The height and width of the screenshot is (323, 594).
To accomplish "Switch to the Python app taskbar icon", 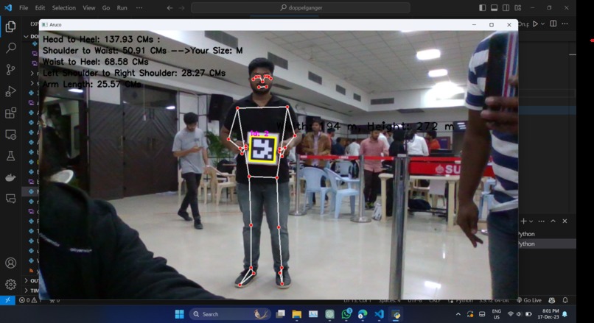I will click(396, 314).
